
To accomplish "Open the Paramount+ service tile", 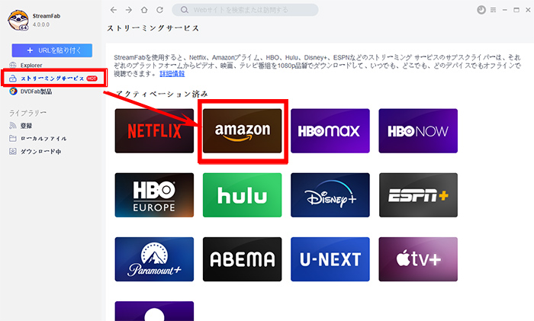I will tap(154, 259).
